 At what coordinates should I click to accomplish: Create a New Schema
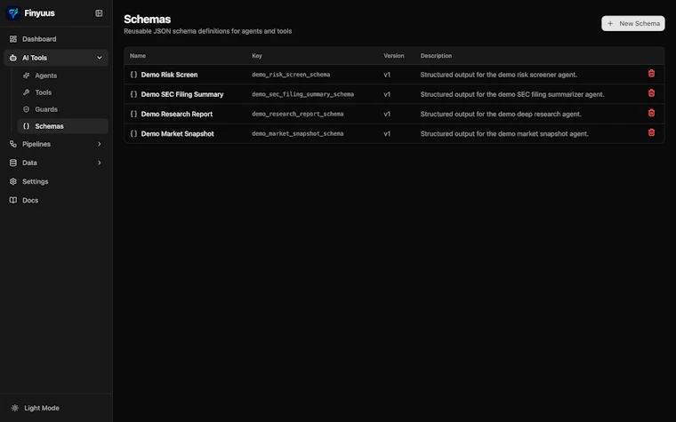633,24
